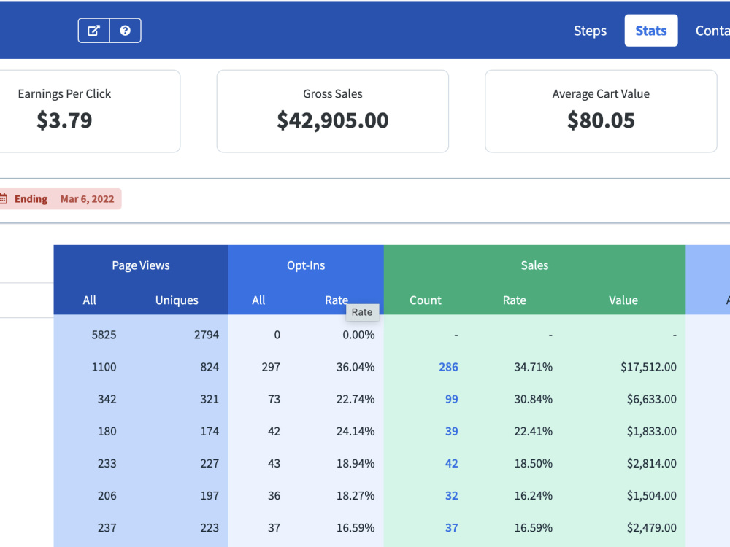Click the 2794 uniques cell
This screenshot has width=730, height=547.
coord(207,335)
